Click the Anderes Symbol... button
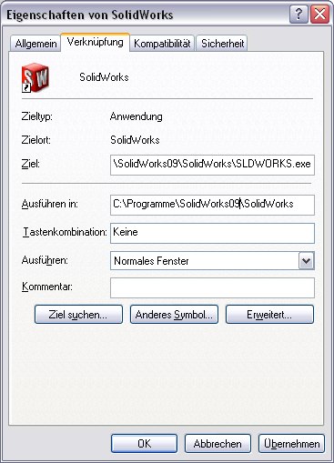334x463 pixels. click(174, 315)
